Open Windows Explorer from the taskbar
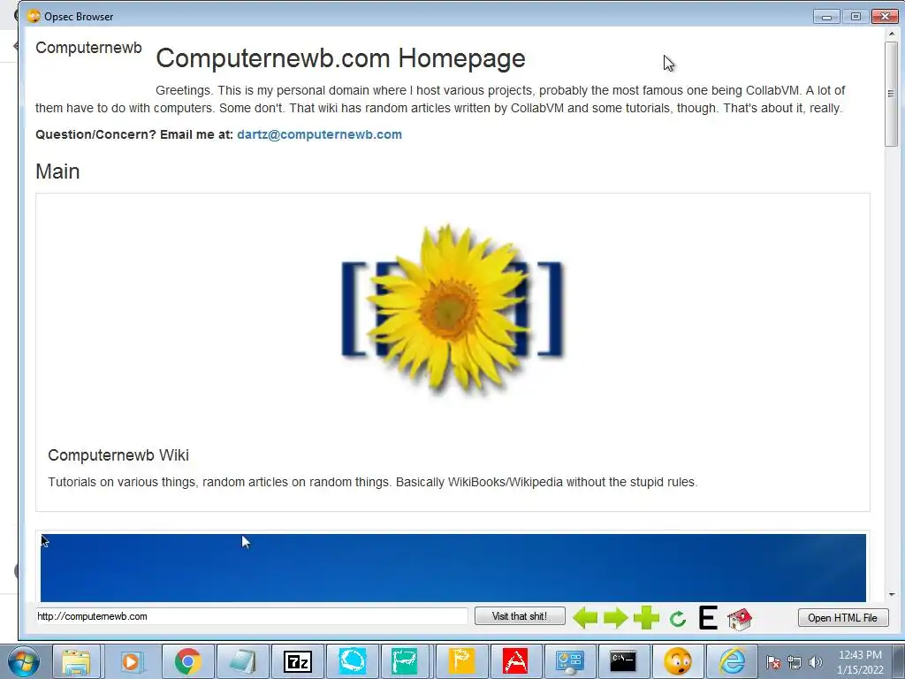Image resolution: width=905 pixels, height=679 pixels. (76, 661)
